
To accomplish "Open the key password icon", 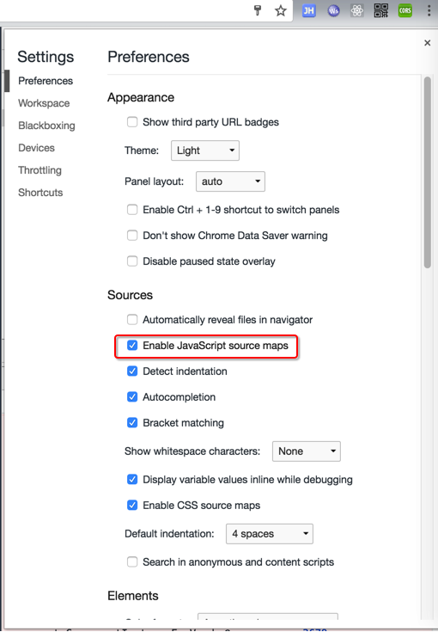I will click(258, 10).
